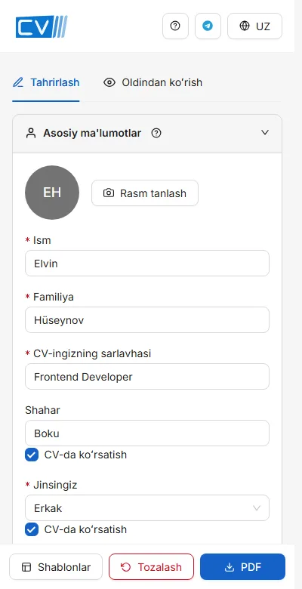Click the download icon on PDF button
Screen dimensions: 302x589
click(229, 567)
